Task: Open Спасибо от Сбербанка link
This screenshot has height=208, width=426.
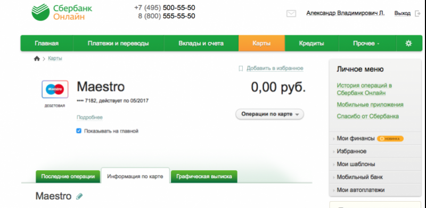Action: 368,117
